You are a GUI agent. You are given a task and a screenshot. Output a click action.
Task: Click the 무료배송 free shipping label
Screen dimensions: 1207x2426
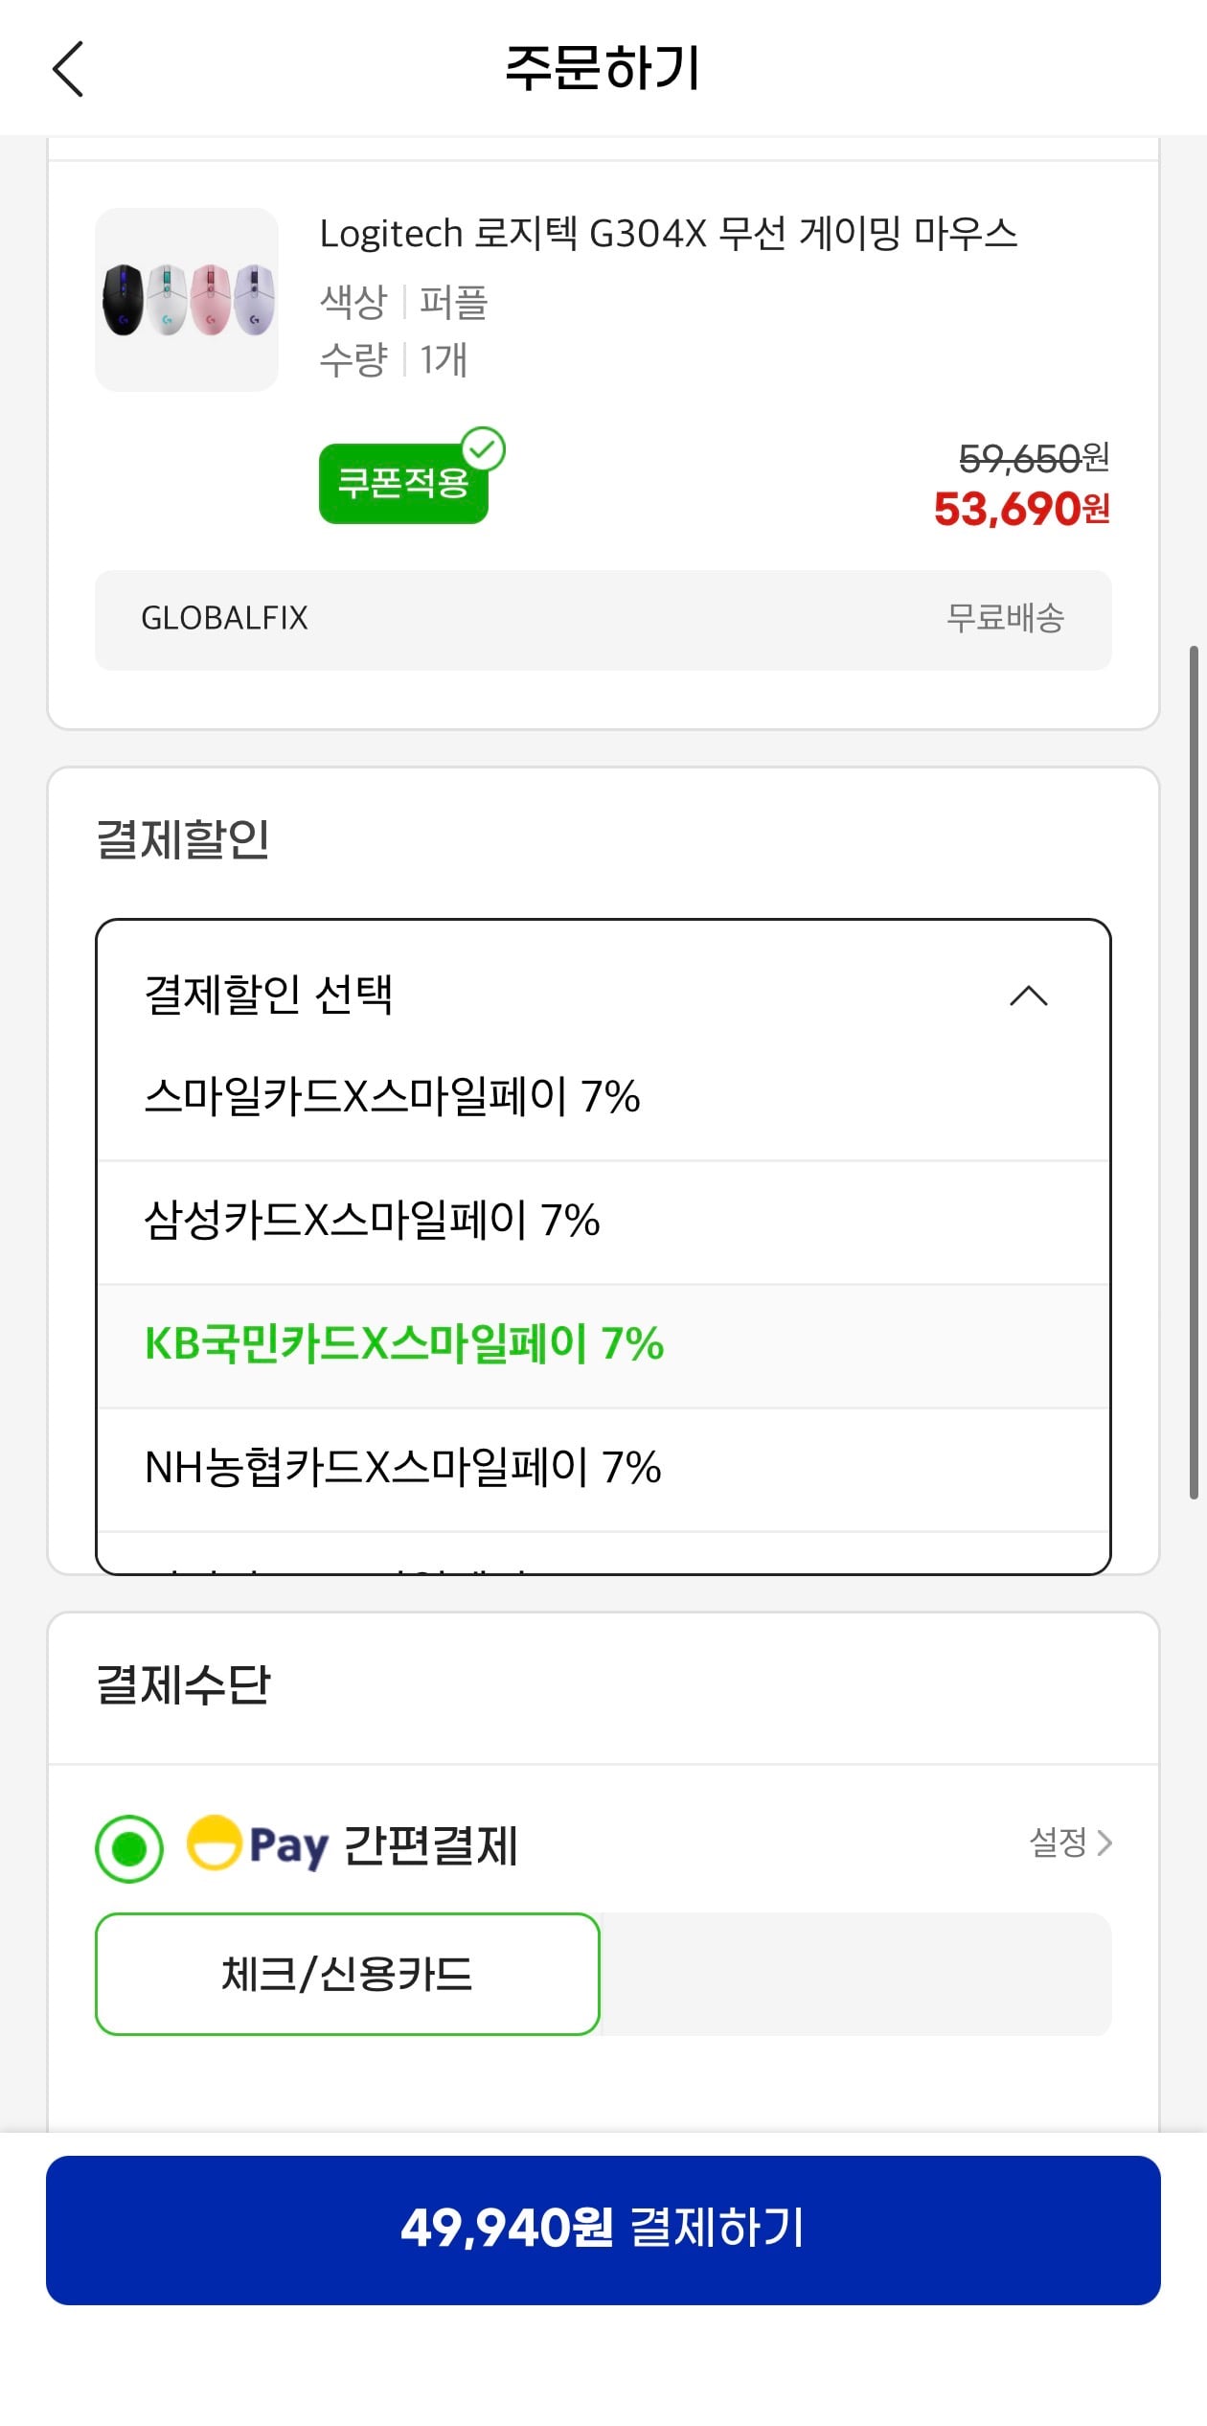1004,618
